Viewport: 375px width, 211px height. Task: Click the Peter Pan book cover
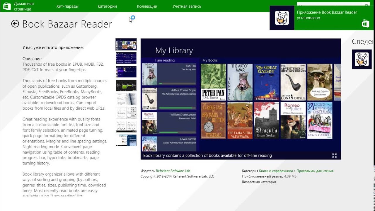click(213, 82)
